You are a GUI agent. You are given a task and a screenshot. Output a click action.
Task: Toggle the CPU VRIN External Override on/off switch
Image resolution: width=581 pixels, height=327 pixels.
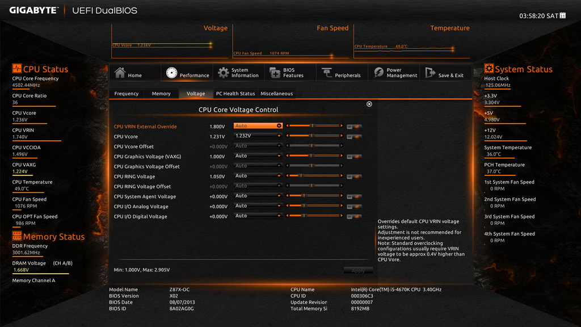pos(354,127)
